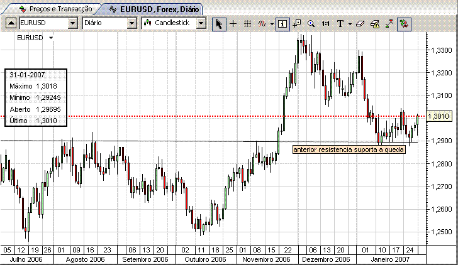The height and width of the screenshot is (265, 458).
Task: Expand the indicators dropdown arrow
Action: pos(272,24)
